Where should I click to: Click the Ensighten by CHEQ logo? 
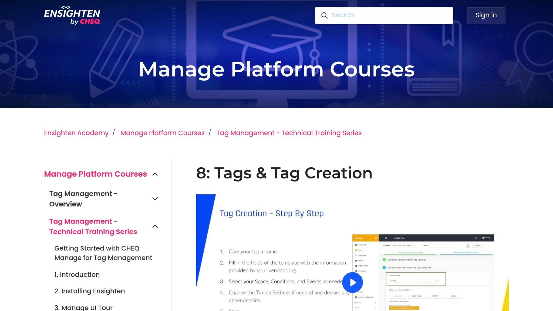(72, 15)
